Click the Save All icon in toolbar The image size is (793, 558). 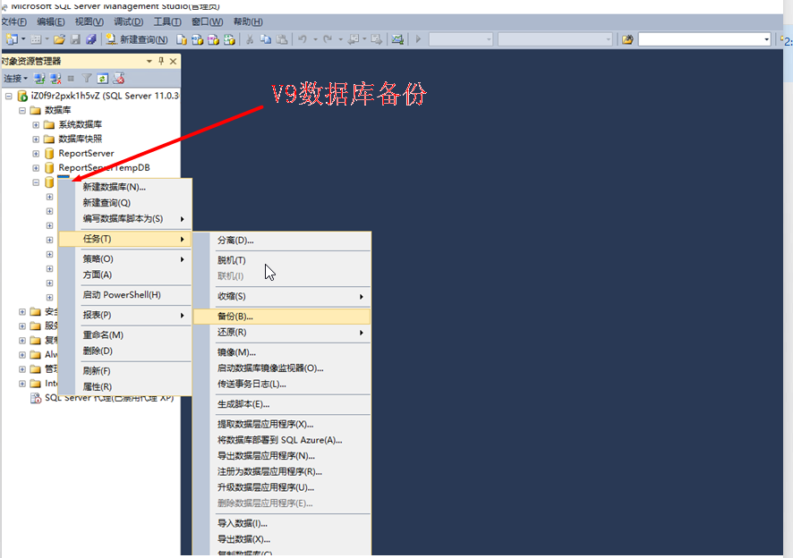pos(90,39)
